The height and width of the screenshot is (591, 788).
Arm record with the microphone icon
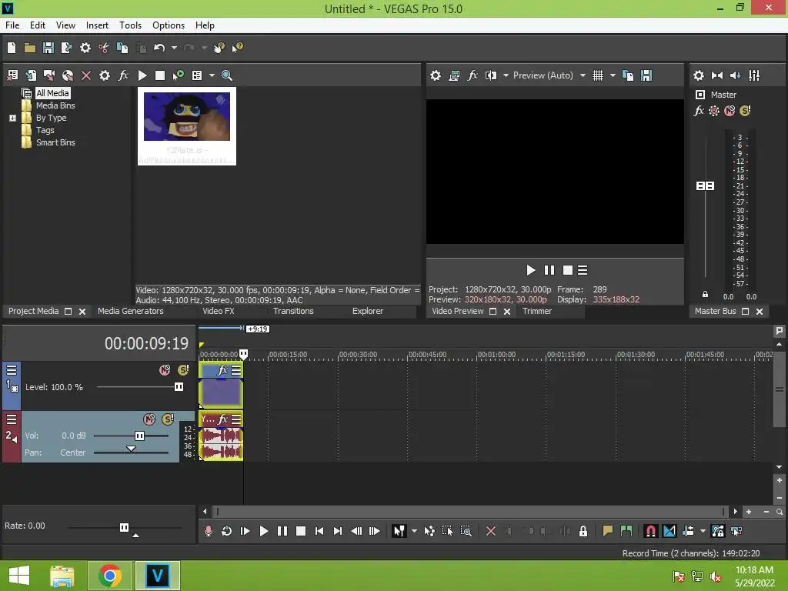[x=208, y=531]
